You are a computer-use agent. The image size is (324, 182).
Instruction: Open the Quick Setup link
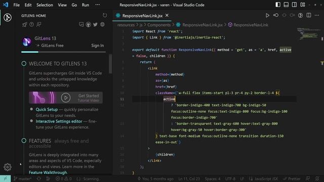coord(47,109)
